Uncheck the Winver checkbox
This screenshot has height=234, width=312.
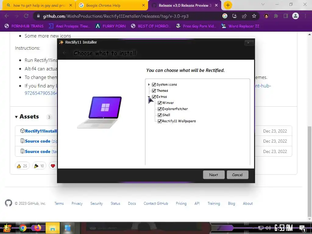(x=160, y=103)
